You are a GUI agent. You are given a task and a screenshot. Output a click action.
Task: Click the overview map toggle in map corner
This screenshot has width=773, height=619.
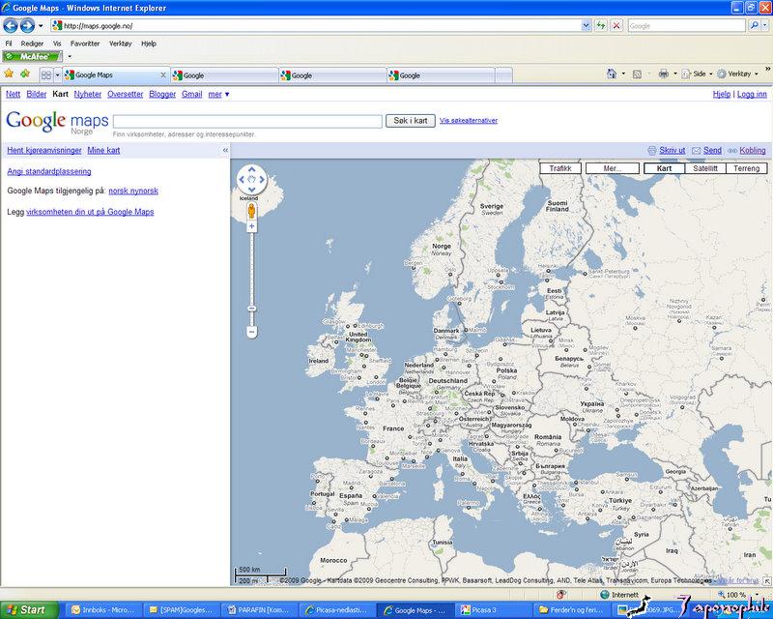pos(767,581)
